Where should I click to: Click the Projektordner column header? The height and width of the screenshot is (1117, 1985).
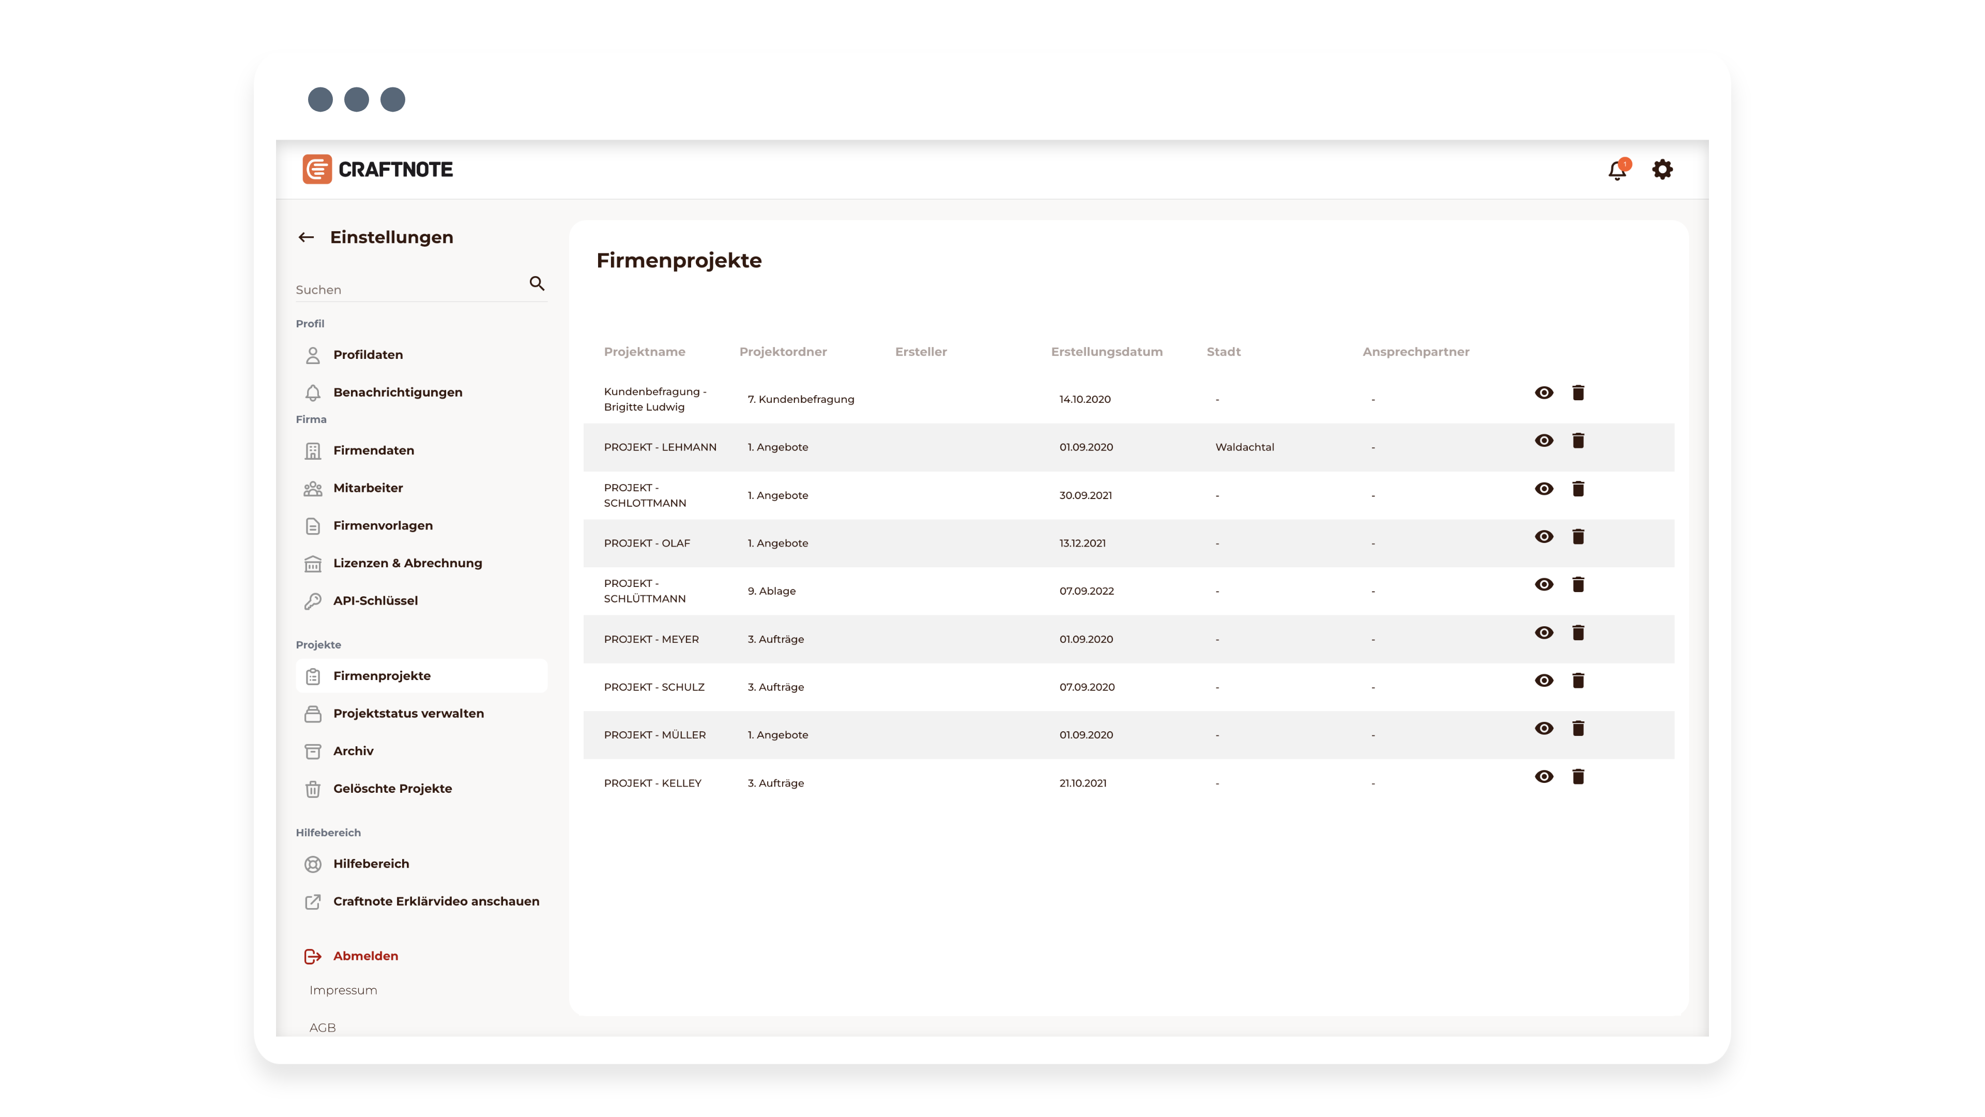coord(783,352)
